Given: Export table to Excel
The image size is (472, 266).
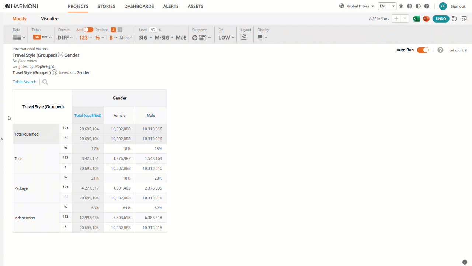Looking at the screenshot, I should (416, 19).
